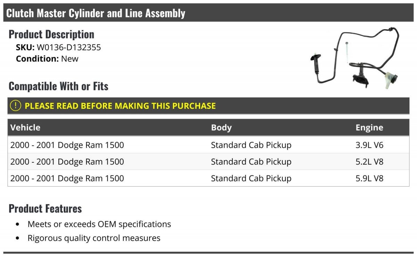This screenshot has width=417, height=257.
Task: Select the Vehicle column header
Action: coord(25,127)
